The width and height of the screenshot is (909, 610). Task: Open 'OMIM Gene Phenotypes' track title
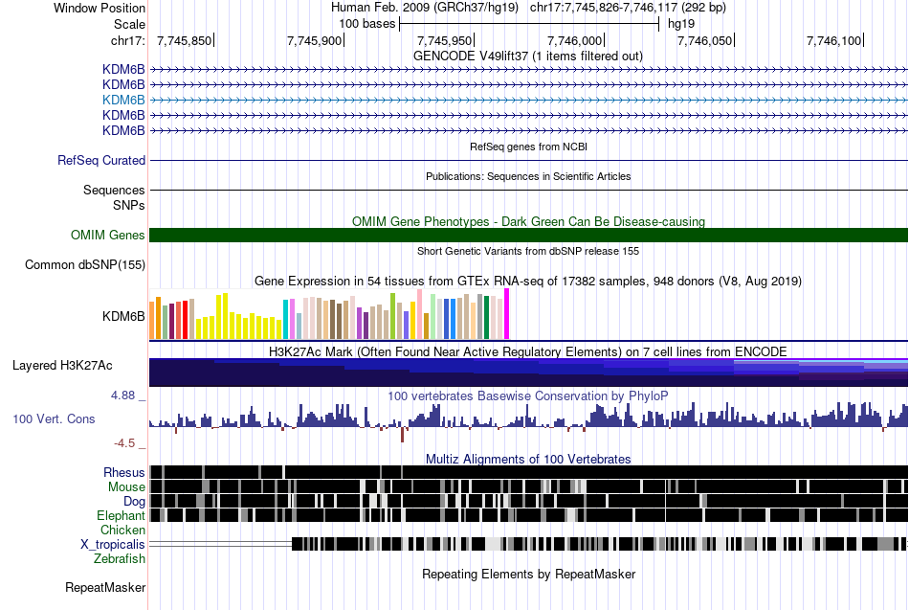tap(528, 222)
